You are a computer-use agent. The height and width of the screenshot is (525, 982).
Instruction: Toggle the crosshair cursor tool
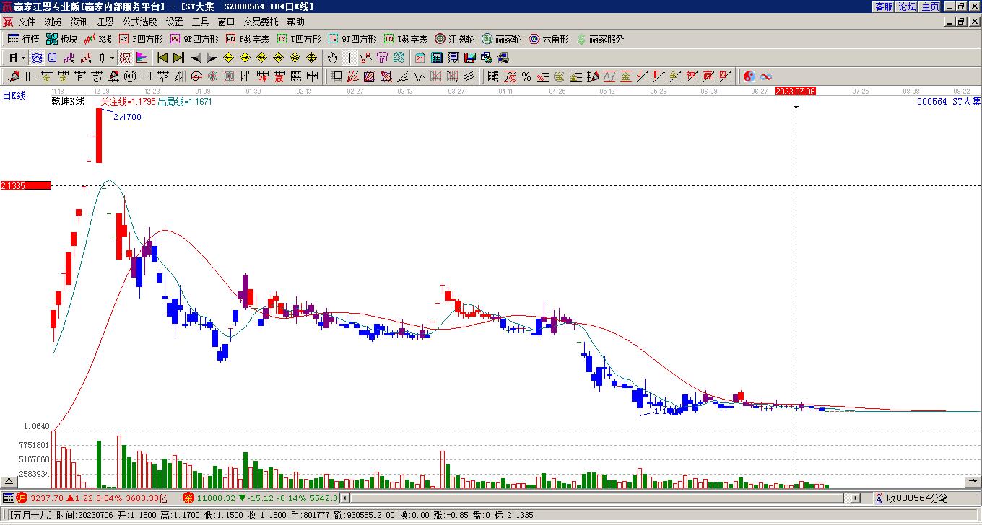(x=349, y=58)
